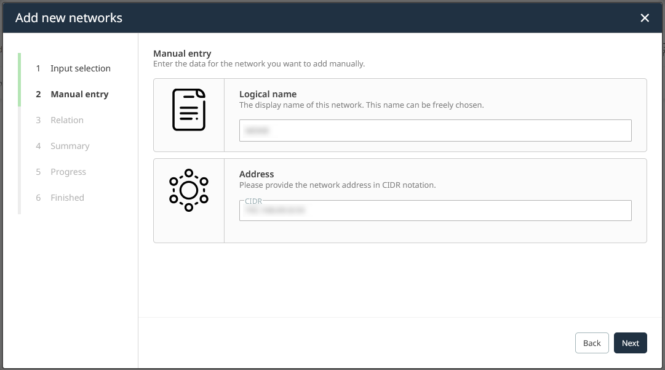Viewport: 665px width, 370px height.
Task: Select step 5 Progress
Action: click(68, 172)
